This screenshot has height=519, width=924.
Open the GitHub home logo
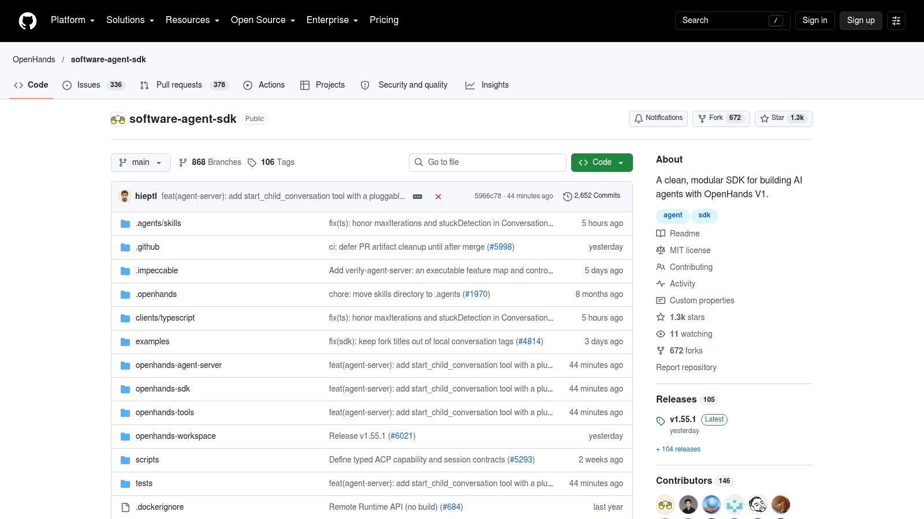coord(28,21)
